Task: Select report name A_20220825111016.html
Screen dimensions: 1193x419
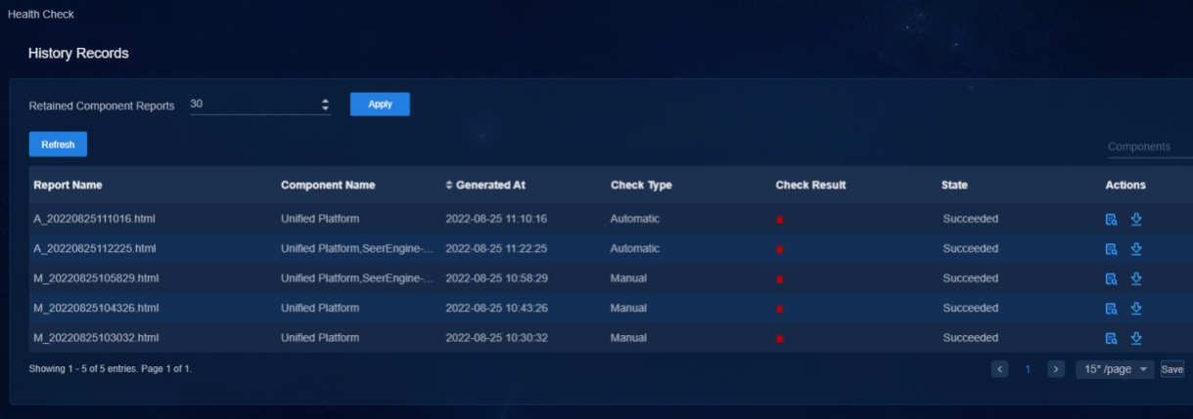Action: (95, 219)
